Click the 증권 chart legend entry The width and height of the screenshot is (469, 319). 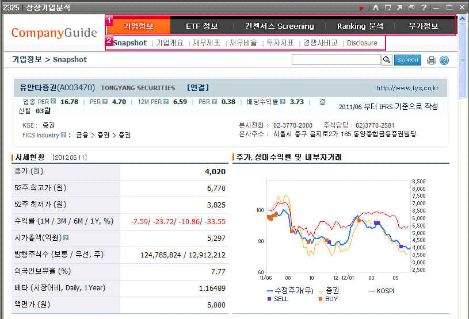tap(329, 291)
